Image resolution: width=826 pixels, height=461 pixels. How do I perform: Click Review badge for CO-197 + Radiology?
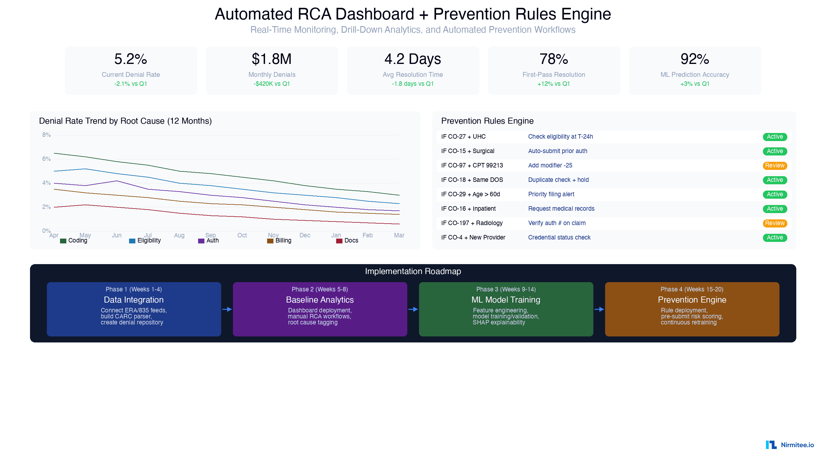pyautogui.click(x=775, y=224)
